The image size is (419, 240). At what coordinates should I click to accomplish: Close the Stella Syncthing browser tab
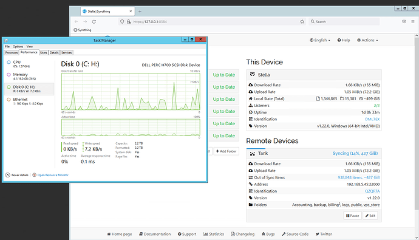pos(131,11)
